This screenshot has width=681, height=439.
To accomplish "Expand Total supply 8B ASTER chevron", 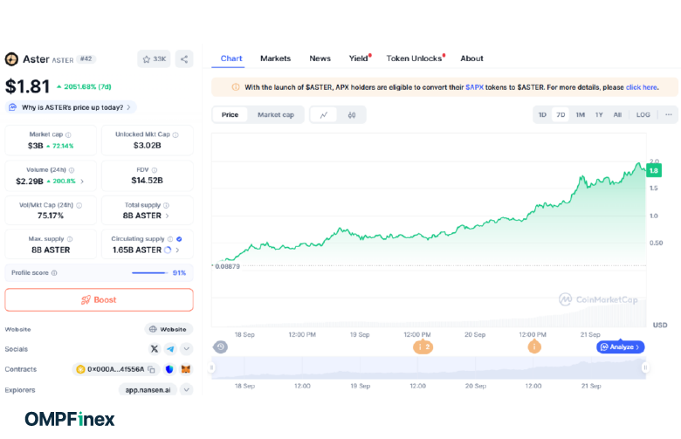I will pos(168,216).
